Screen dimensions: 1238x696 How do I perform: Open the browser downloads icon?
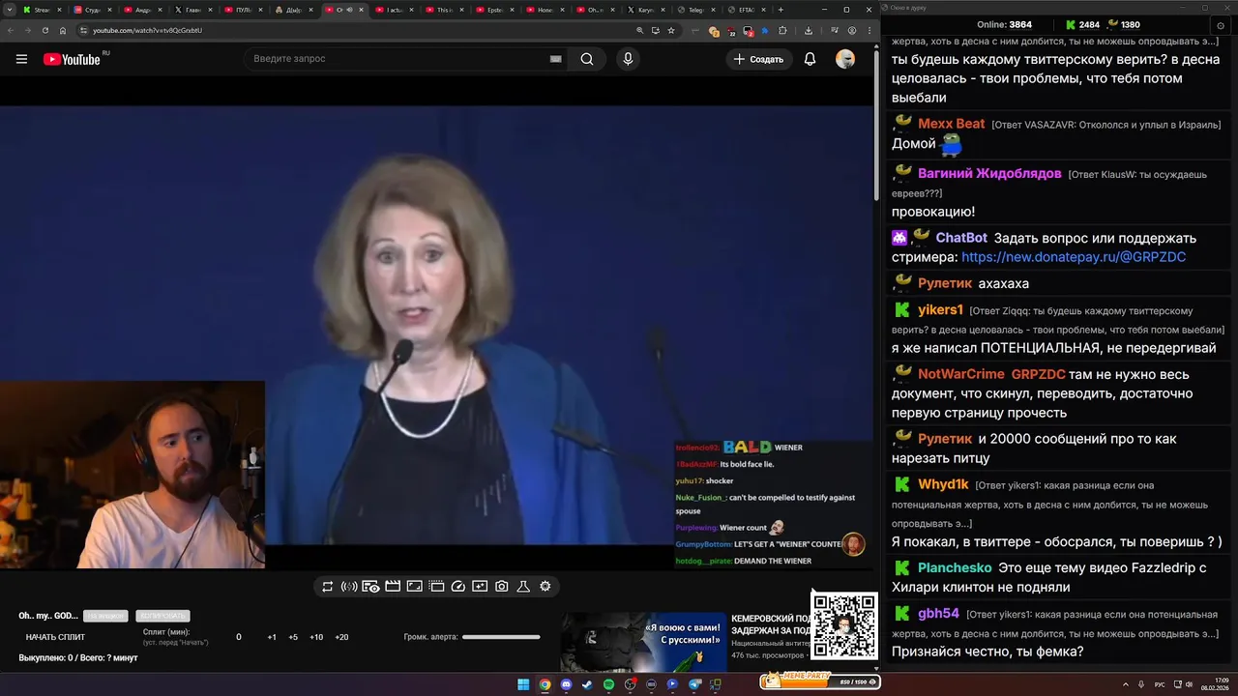pyautogui.click(x=809, y=30)
